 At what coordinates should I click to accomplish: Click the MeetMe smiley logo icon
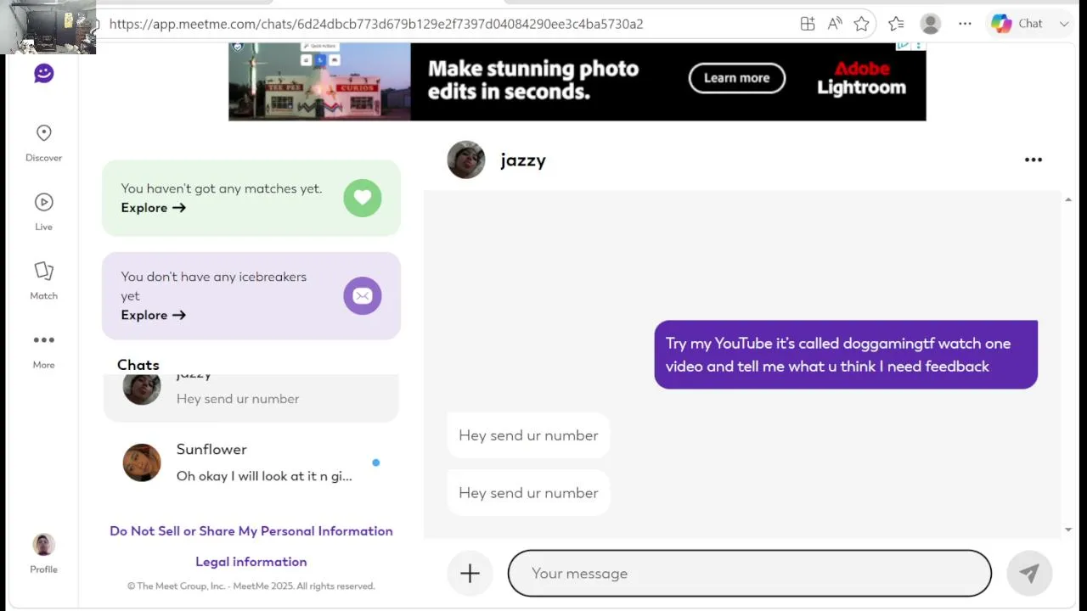coord(44,74)
